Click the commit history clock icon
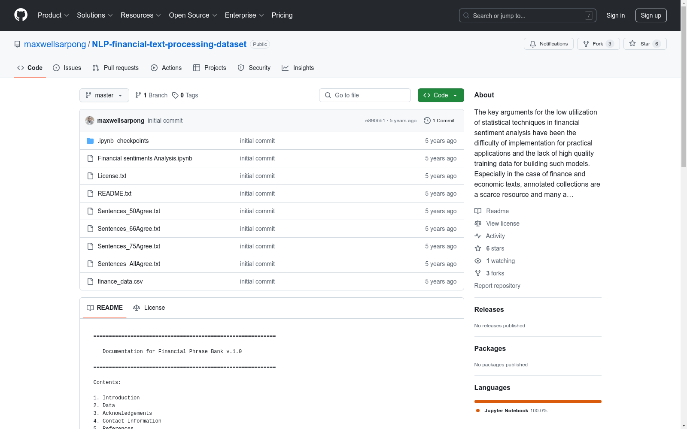This screenshot has height=429, width=687. (427, 121)
